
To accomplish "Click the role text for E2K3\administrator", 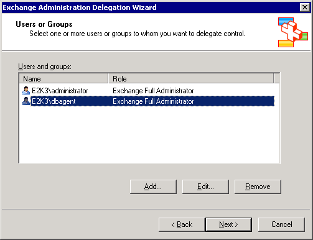I will 153,91.
